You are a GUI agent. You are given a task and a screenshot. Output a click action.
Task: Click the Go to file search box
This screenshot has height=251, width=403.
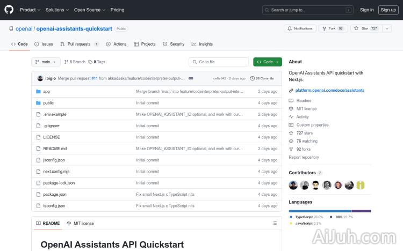(219, 62)
